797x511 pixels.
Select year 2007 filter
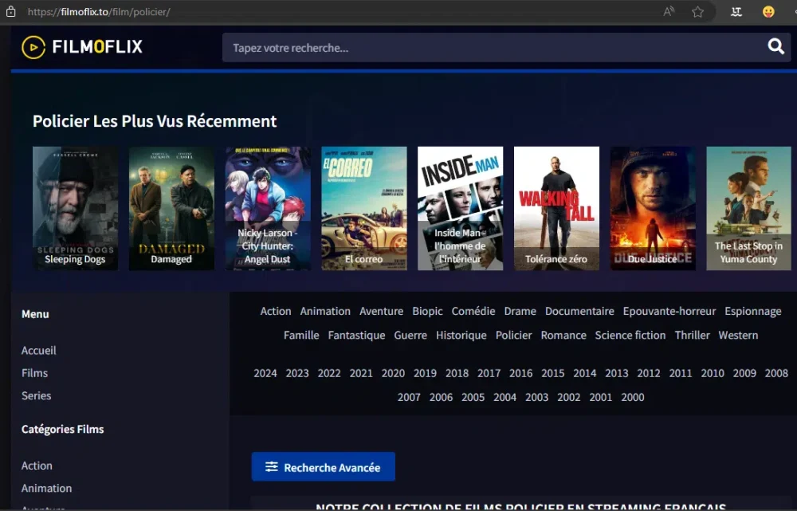pos(409,397)
